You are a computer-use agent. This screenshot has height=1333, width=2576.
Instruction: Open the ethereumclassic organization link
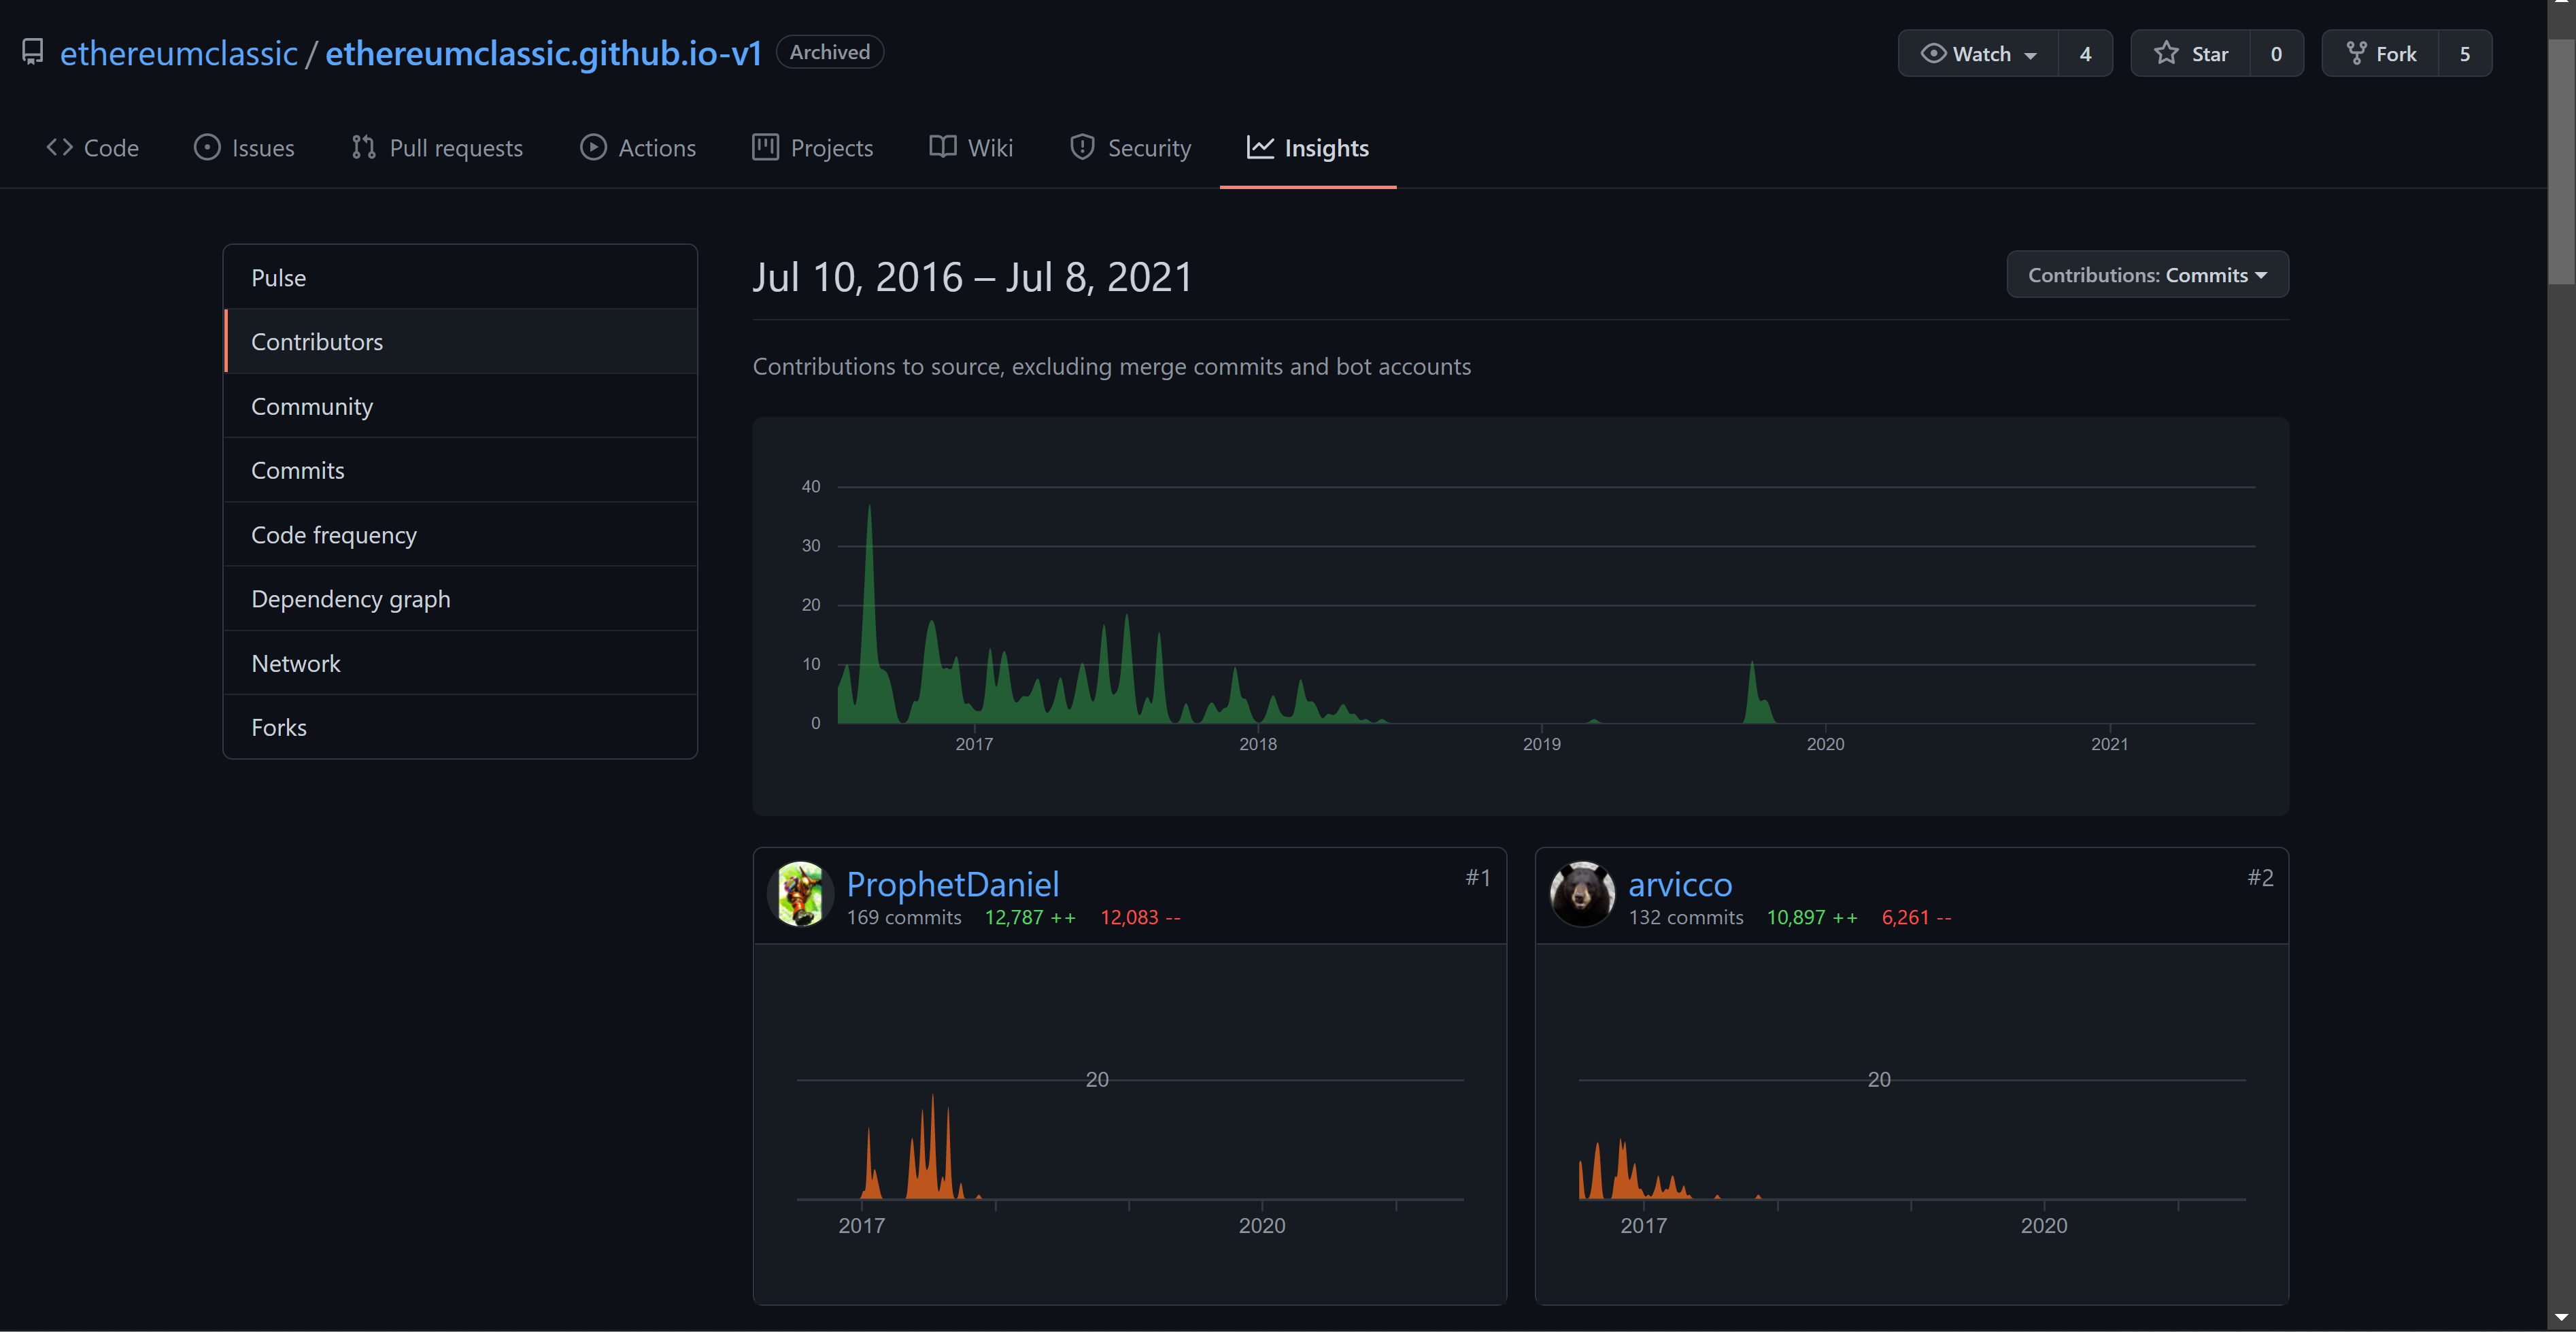click(x=179, y=53)
